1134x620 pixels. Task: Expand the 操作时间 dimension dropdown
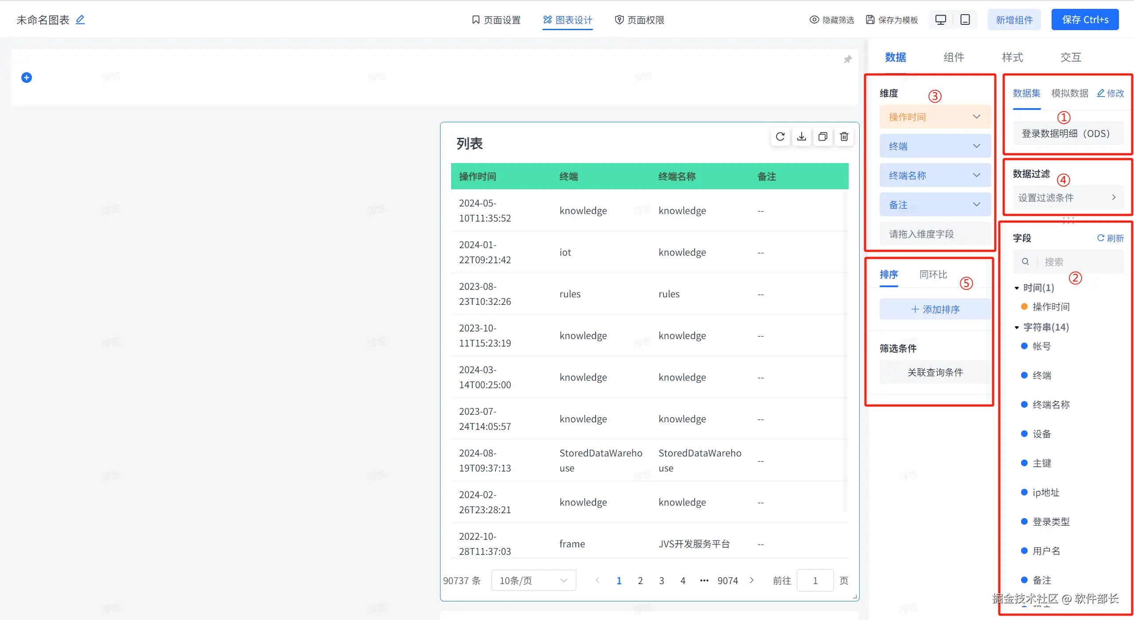976,117
